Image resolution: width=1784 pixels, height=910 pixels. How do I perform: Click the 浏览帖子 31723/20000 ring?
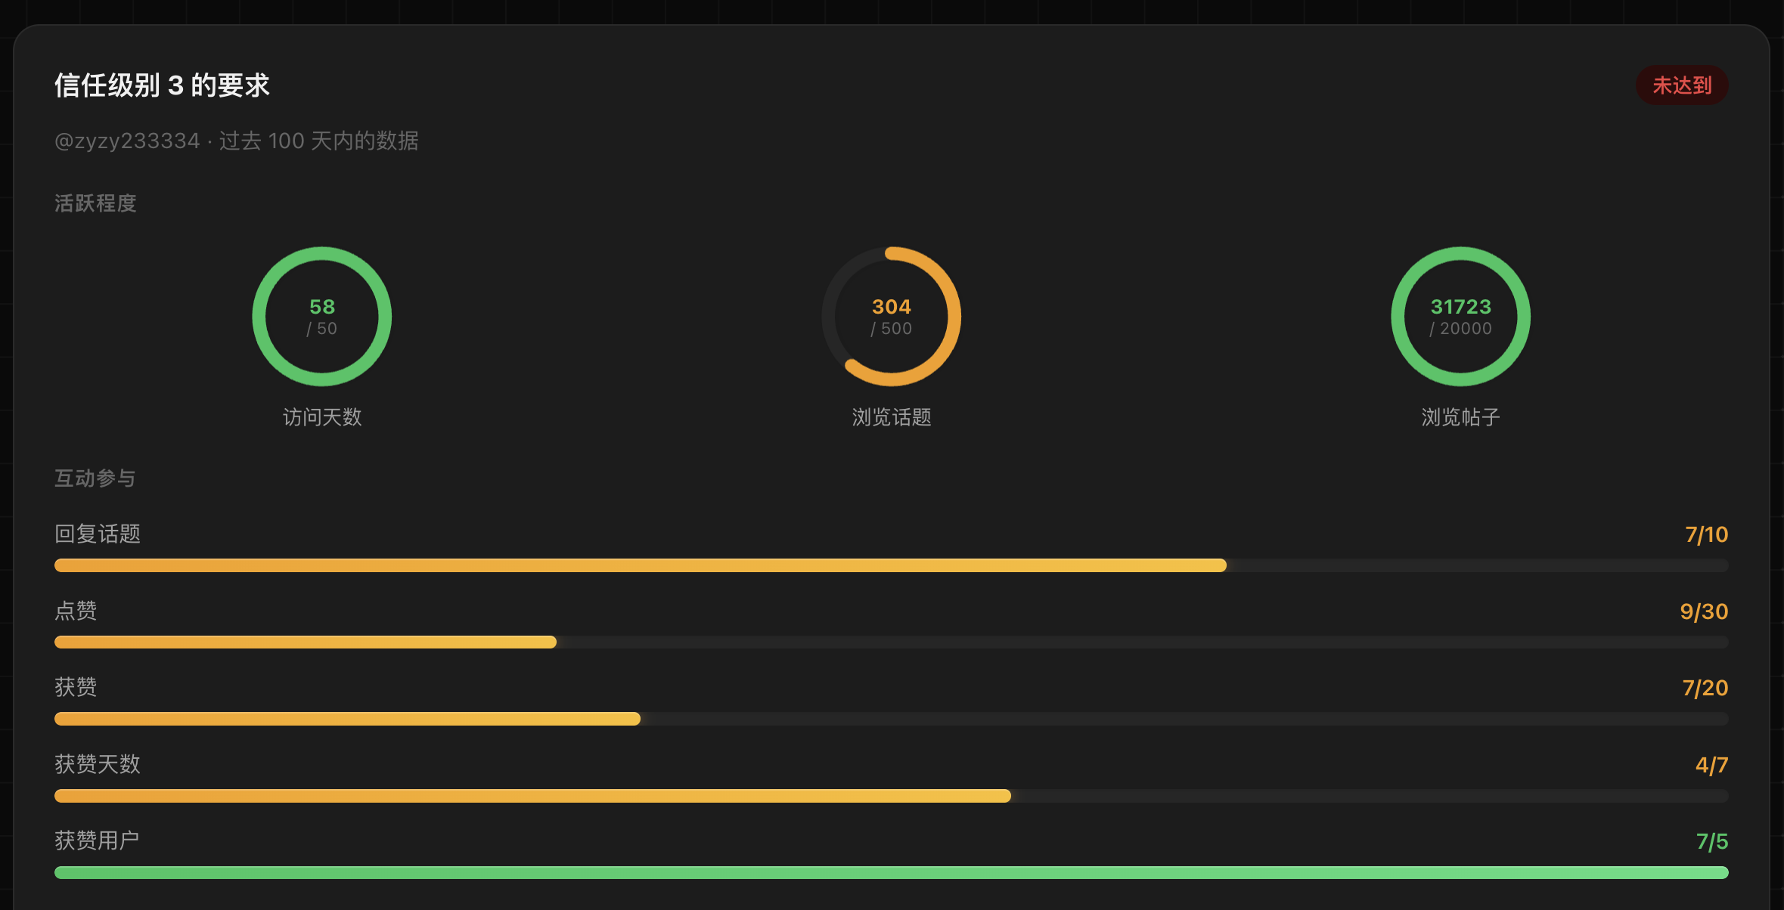click(x=1461, y=317)
